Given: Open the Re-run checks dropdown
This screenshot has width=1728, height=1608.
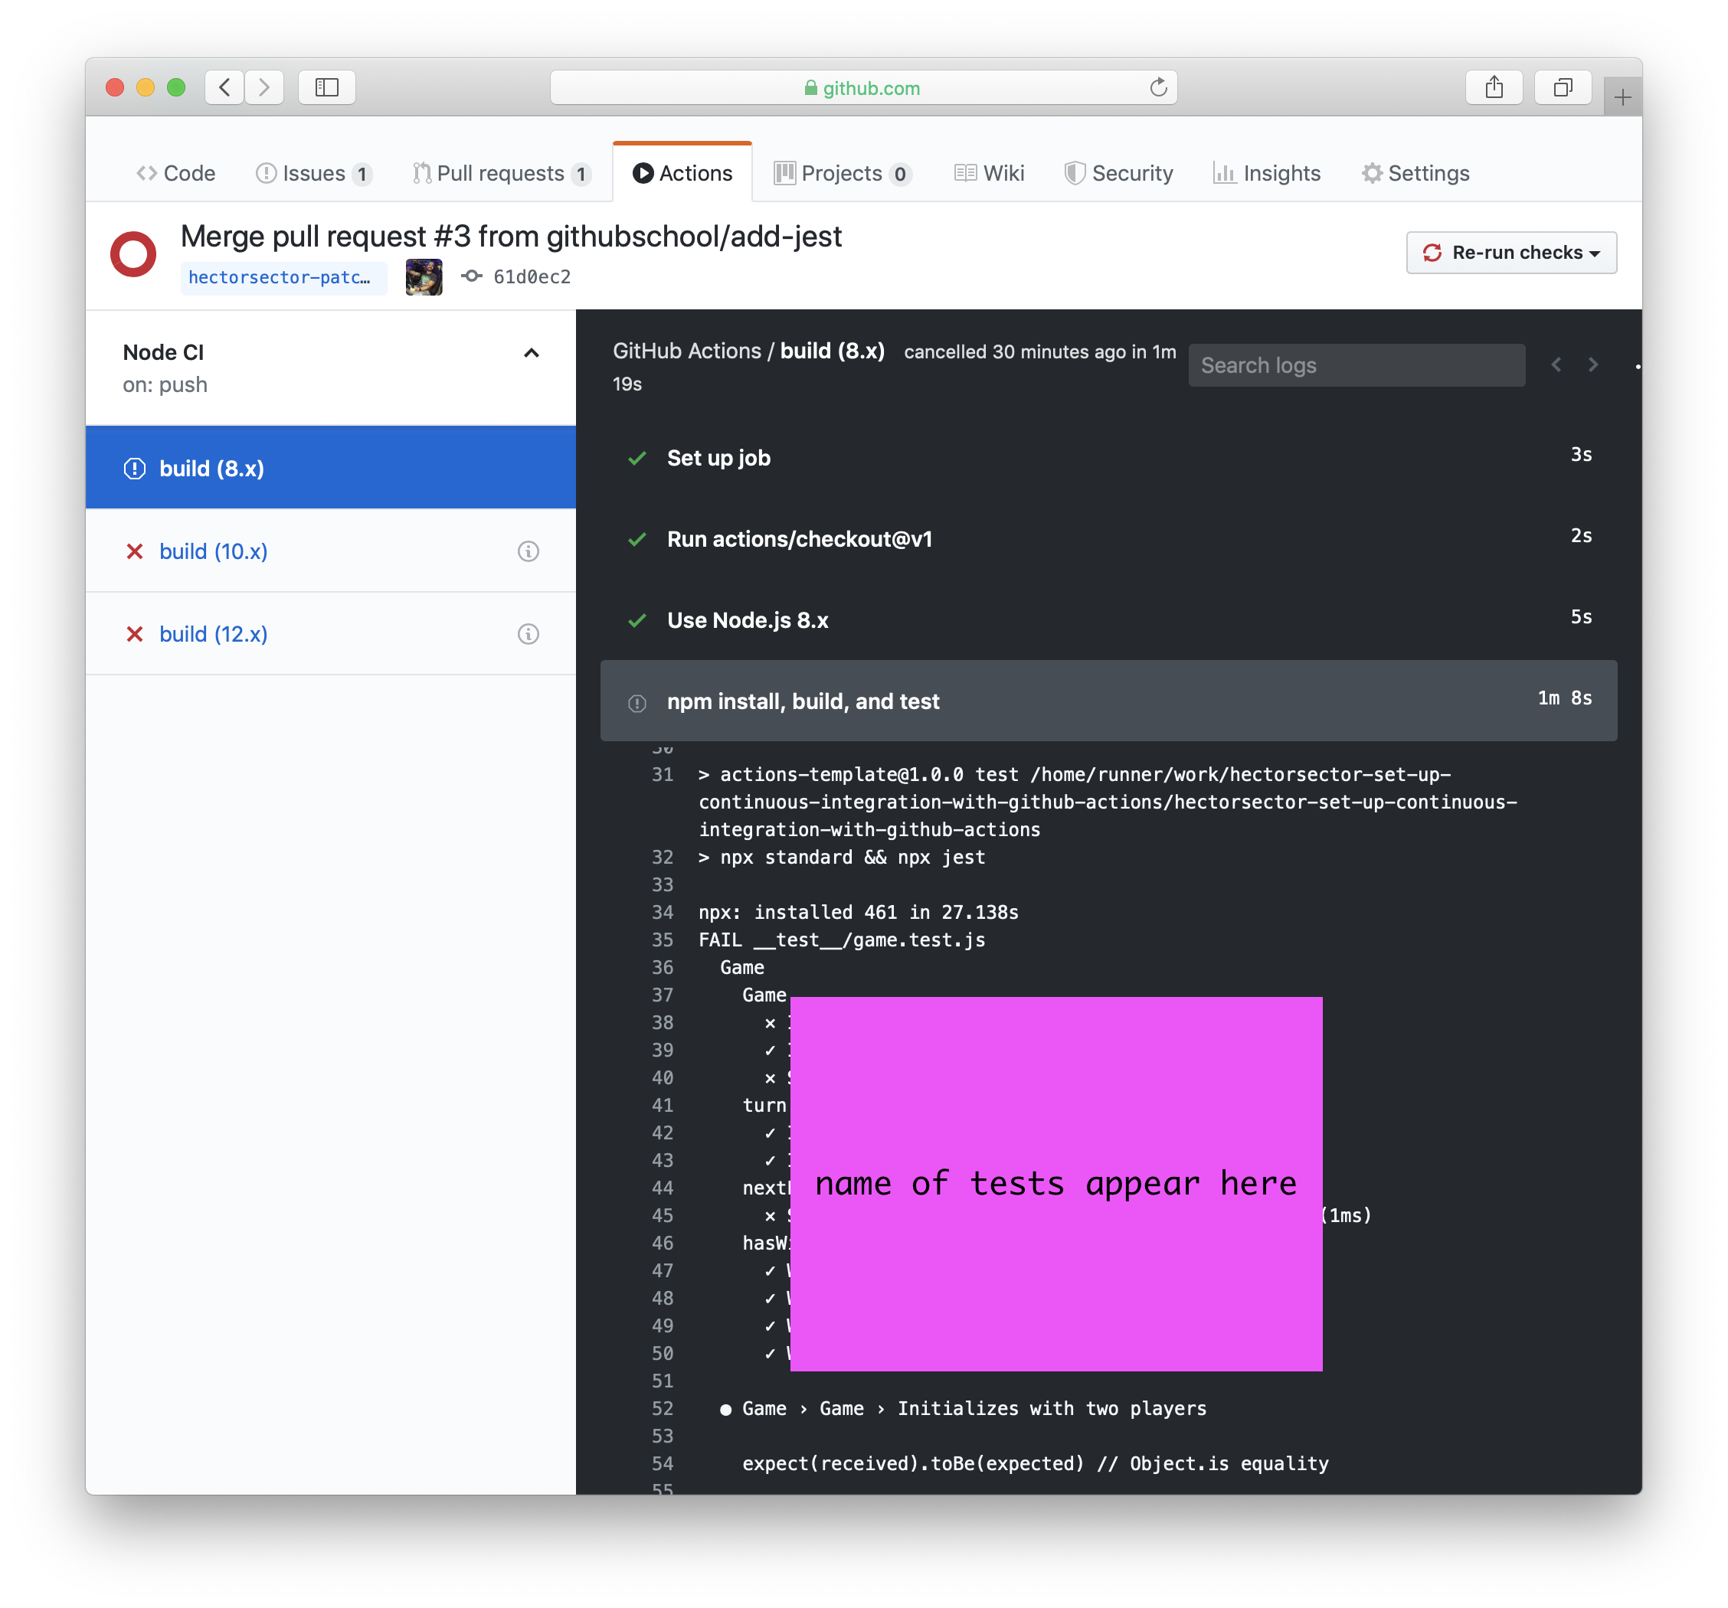Looking at the screenshot, I should coord(1511,253).
